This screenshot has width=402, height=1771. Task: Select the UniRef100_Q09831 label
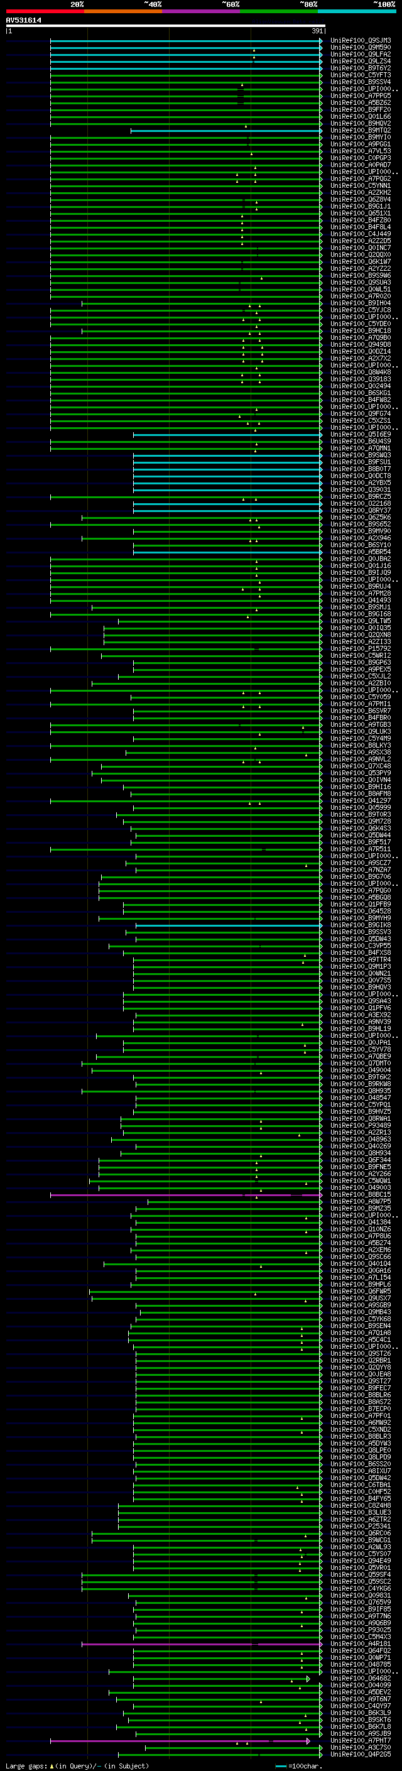coord(361,1595)
